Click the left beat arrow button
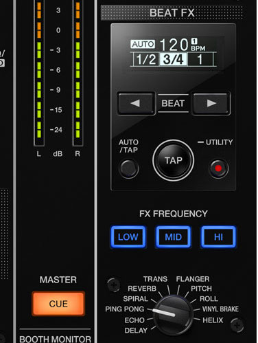 click(137, 103)
